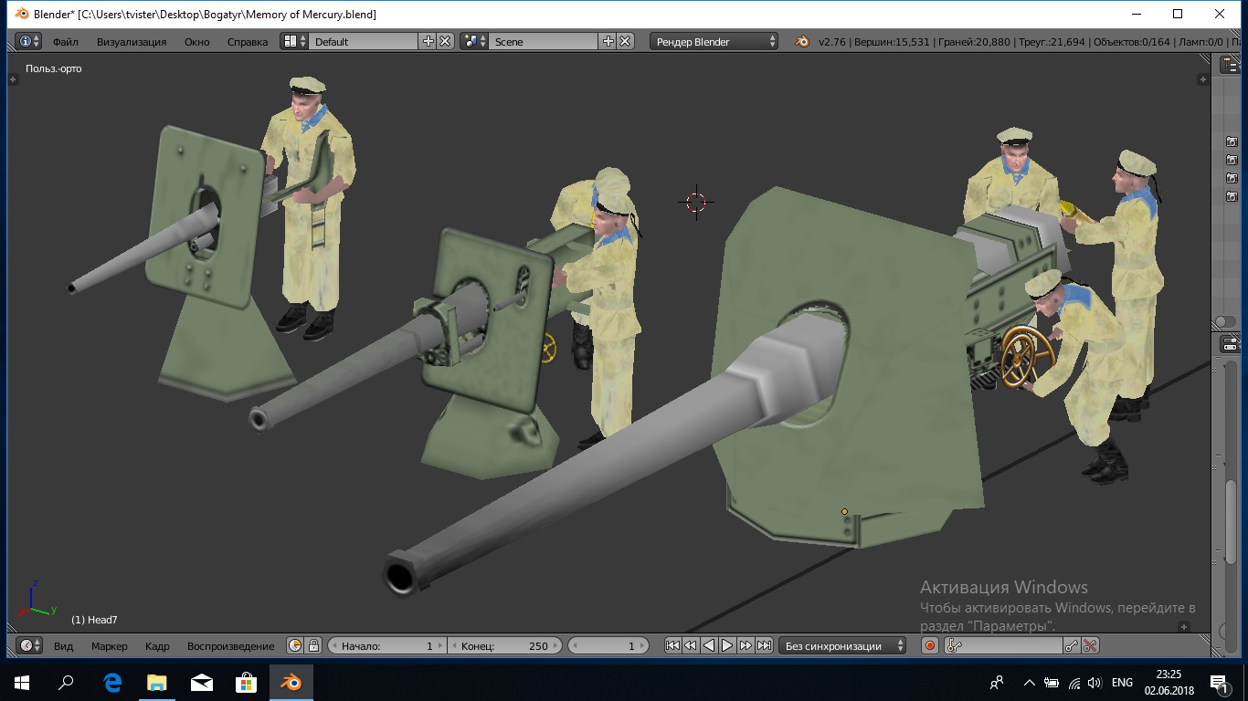Add a new screen layout next to Default
1248x701 pixels.
point(428,41)
